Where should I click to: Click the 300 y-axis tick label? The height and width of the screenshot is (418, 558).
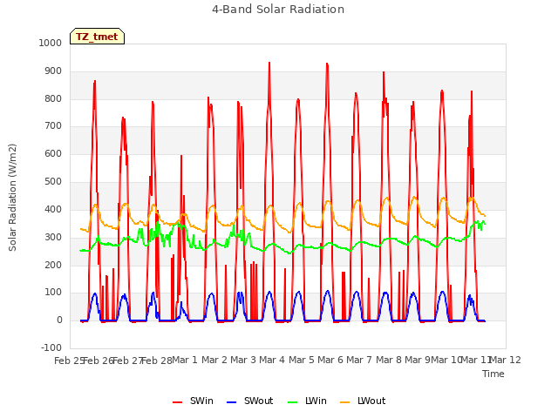click(53, 237)
